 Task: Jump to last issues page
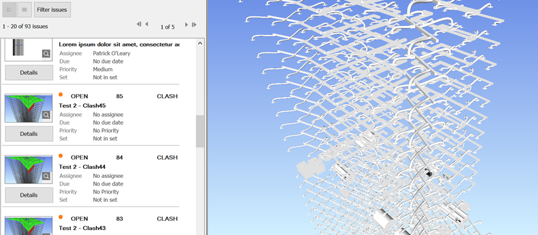[x=194, y=25]
